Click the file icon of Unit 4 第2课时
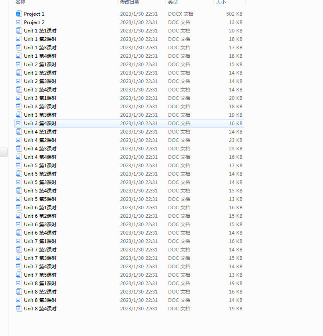This screenshot has width=323, height=336. (x=18, y=140)
